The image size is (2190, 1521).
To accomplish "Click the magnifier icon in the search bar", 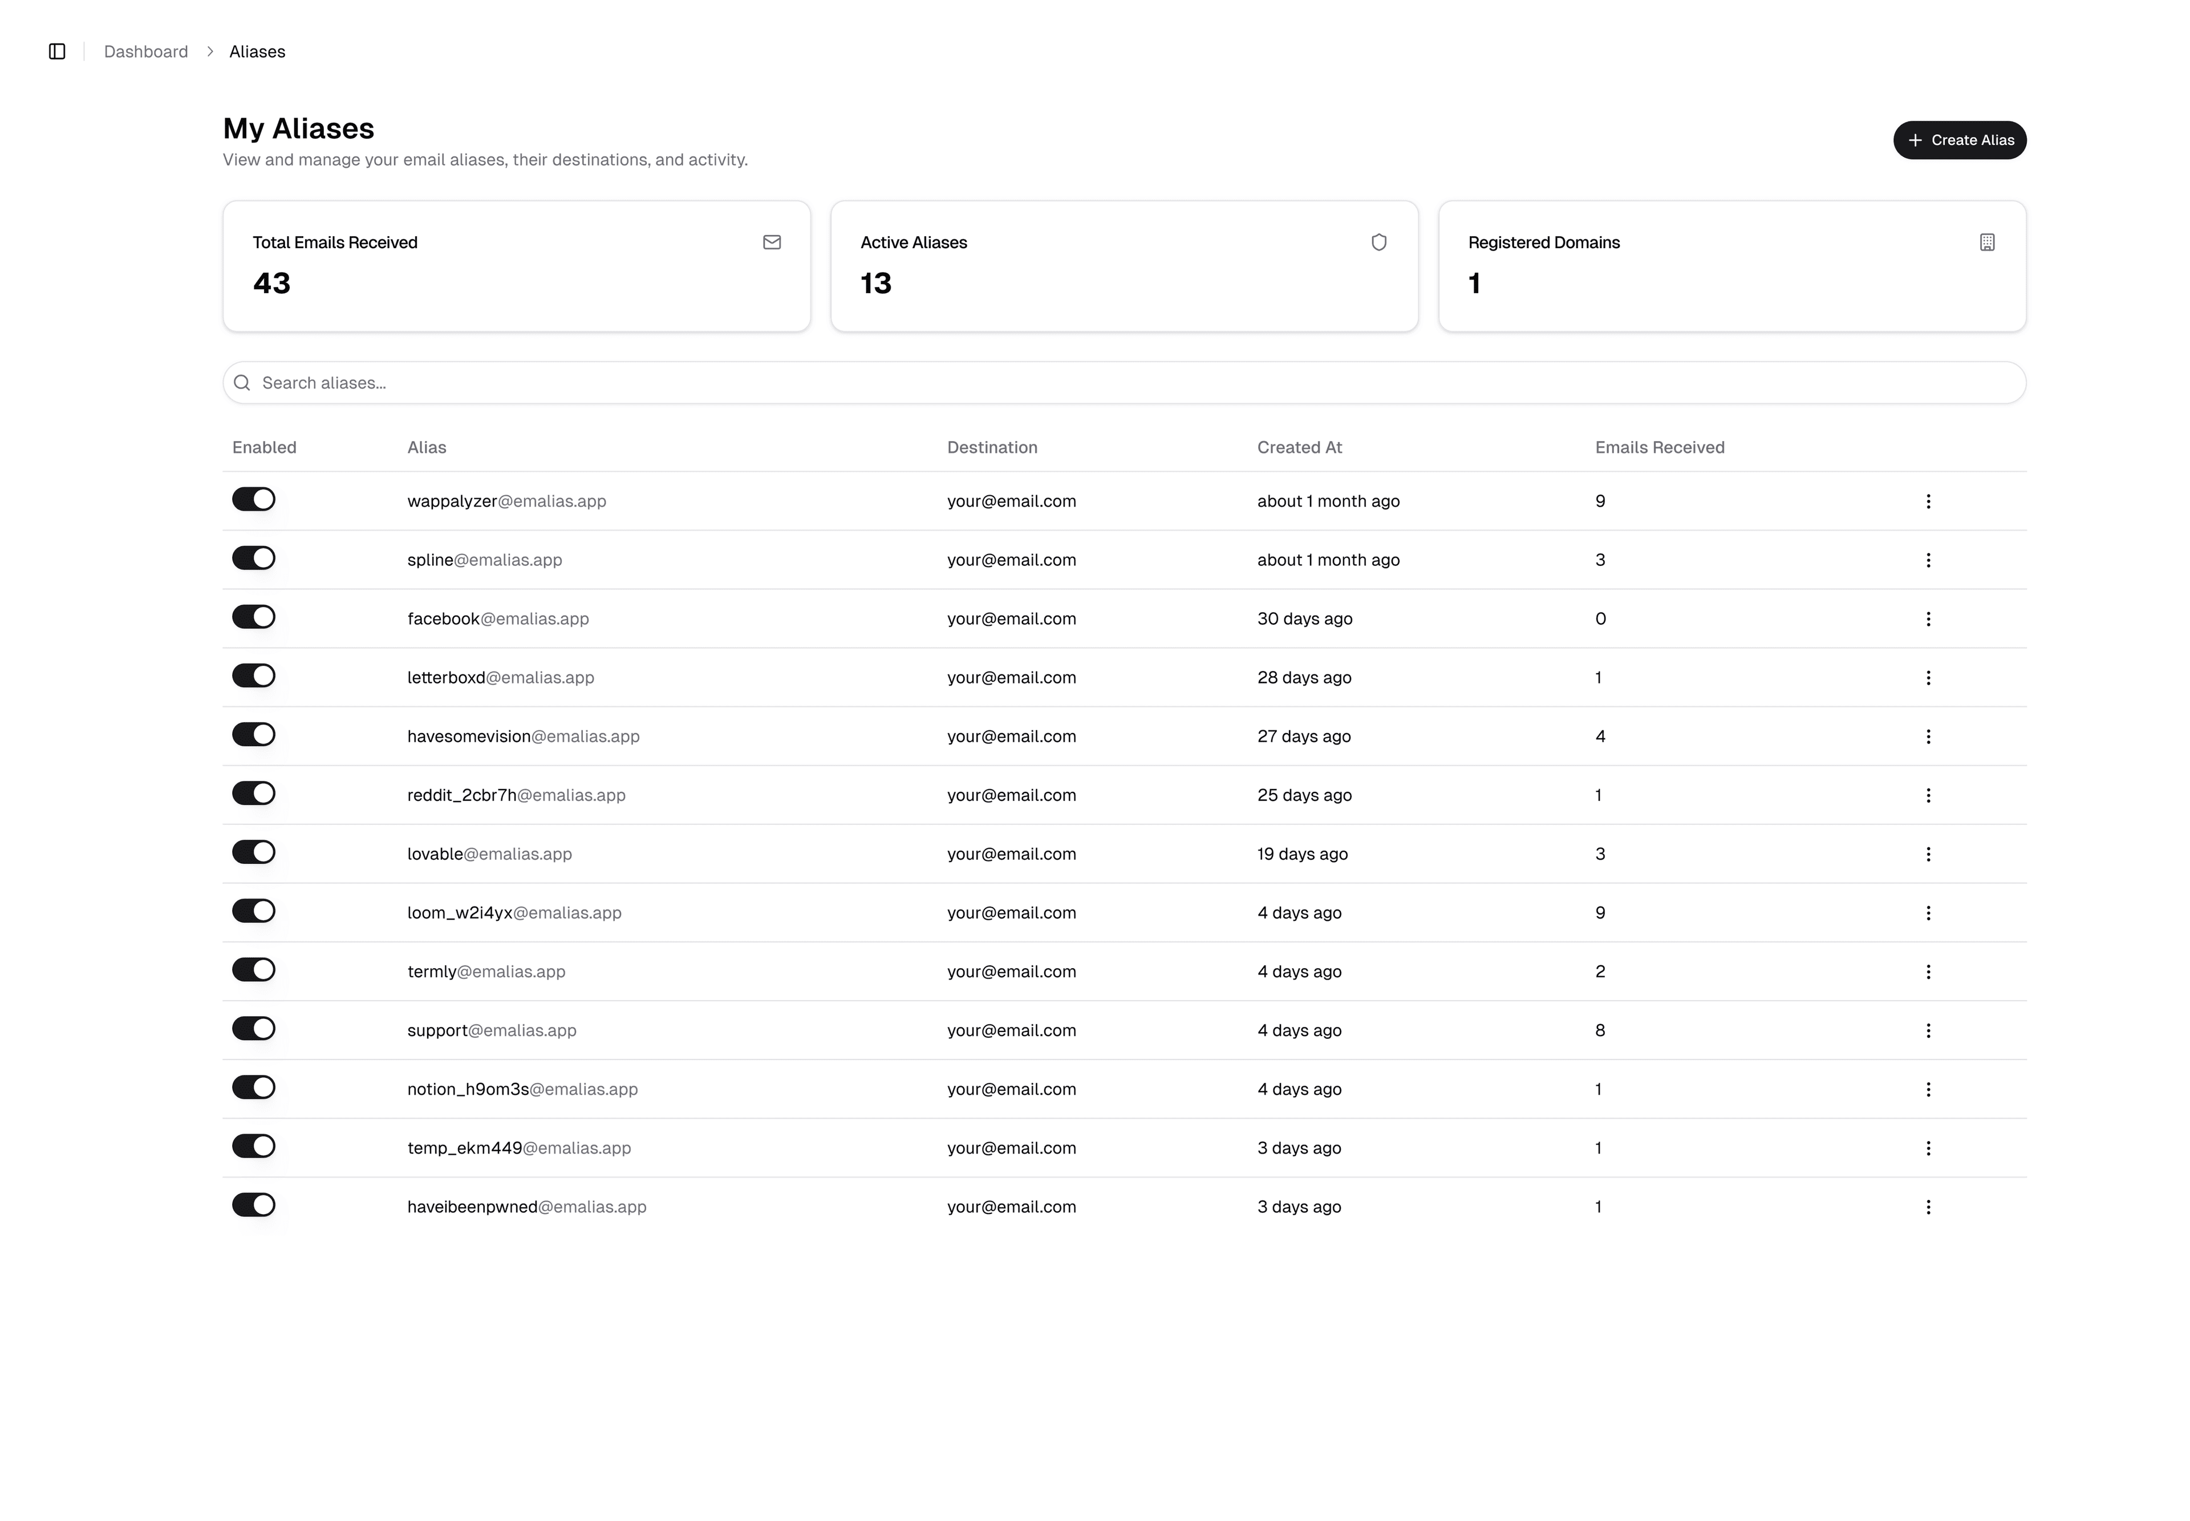I will tap(242, 382).
